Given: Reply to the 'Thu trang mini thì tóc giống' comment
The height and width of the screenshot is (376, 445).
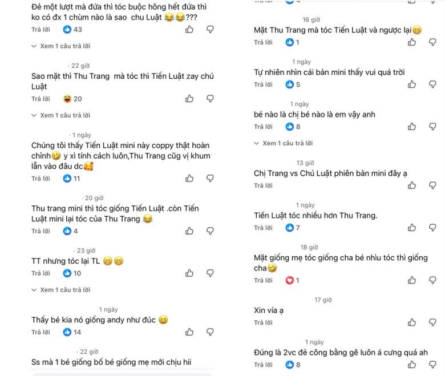Looking at the screenshot, I should click(x=41, y=231).
